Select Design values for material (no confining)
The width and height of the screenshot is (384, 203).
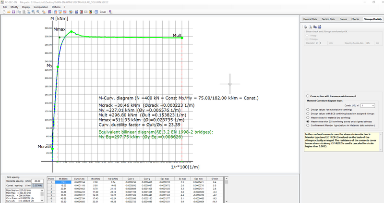click(x=308, y=110)
